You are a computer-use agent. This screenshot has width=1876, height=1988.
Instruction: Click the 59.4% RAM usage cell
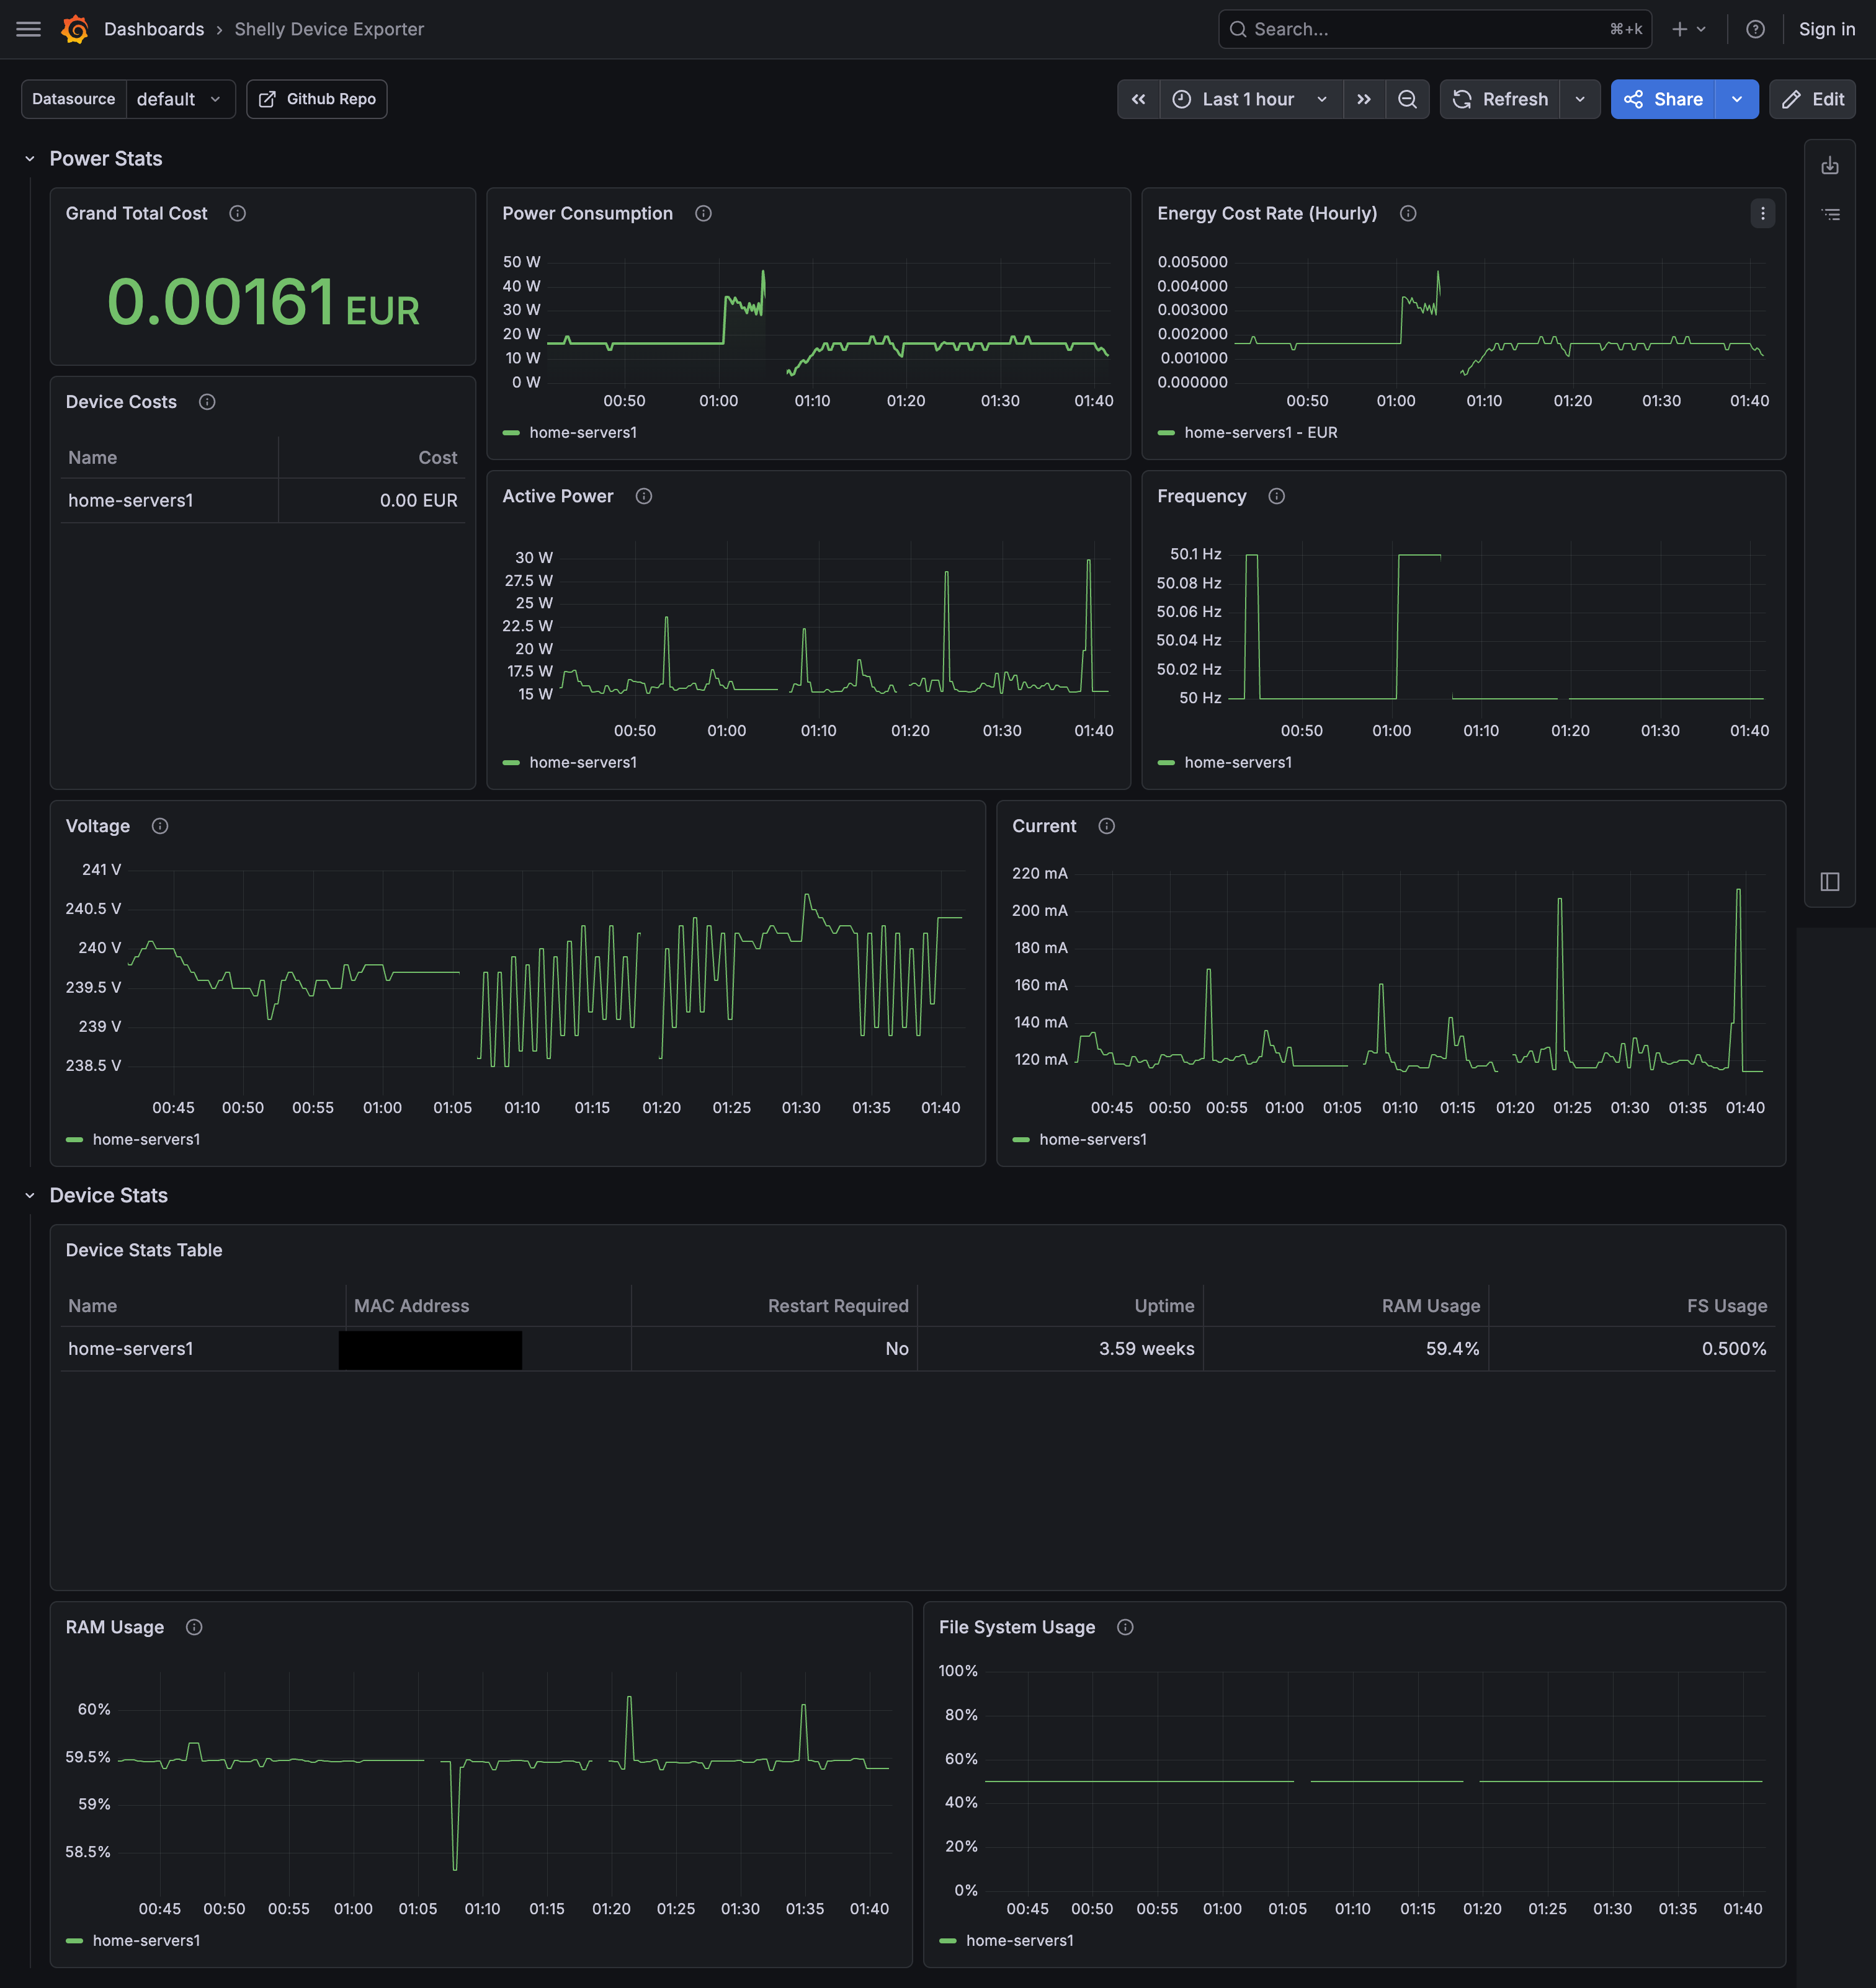tap(1453, 1349)
